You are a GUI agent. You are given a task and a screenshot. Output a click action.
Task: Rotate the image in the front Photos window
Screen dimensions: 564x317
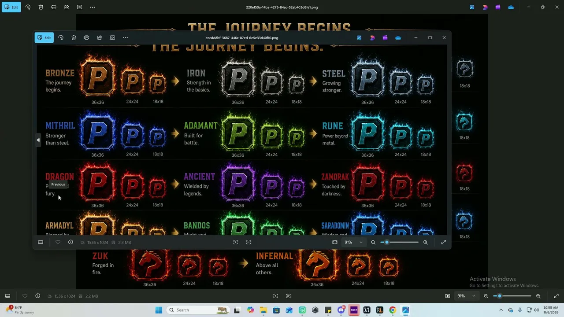[61, 38]
